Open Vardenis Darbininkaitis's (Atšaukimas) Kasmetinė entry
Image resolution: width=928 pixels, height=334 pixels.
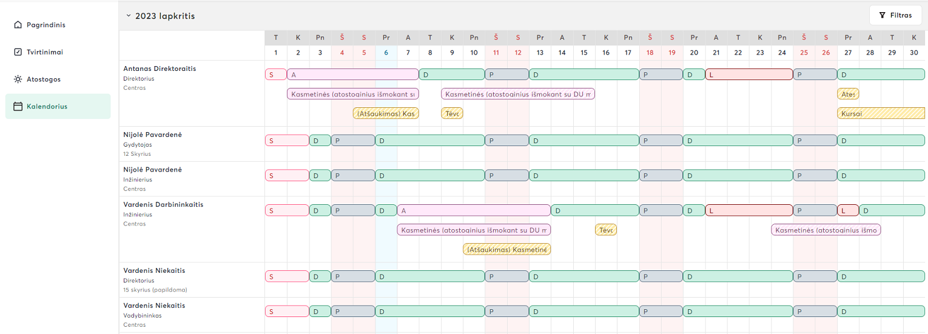[x=506, y=249]
